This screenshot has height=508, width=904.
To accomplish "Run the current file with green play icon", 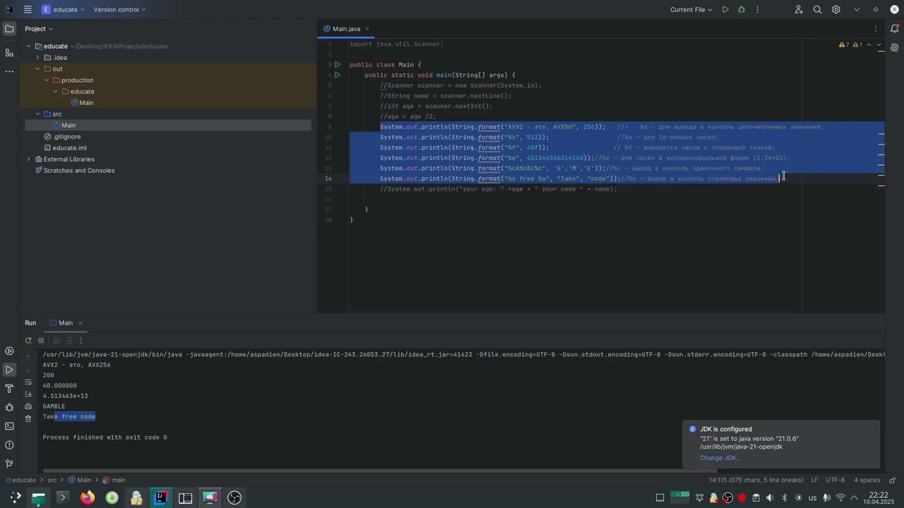I will coord(725,10).
